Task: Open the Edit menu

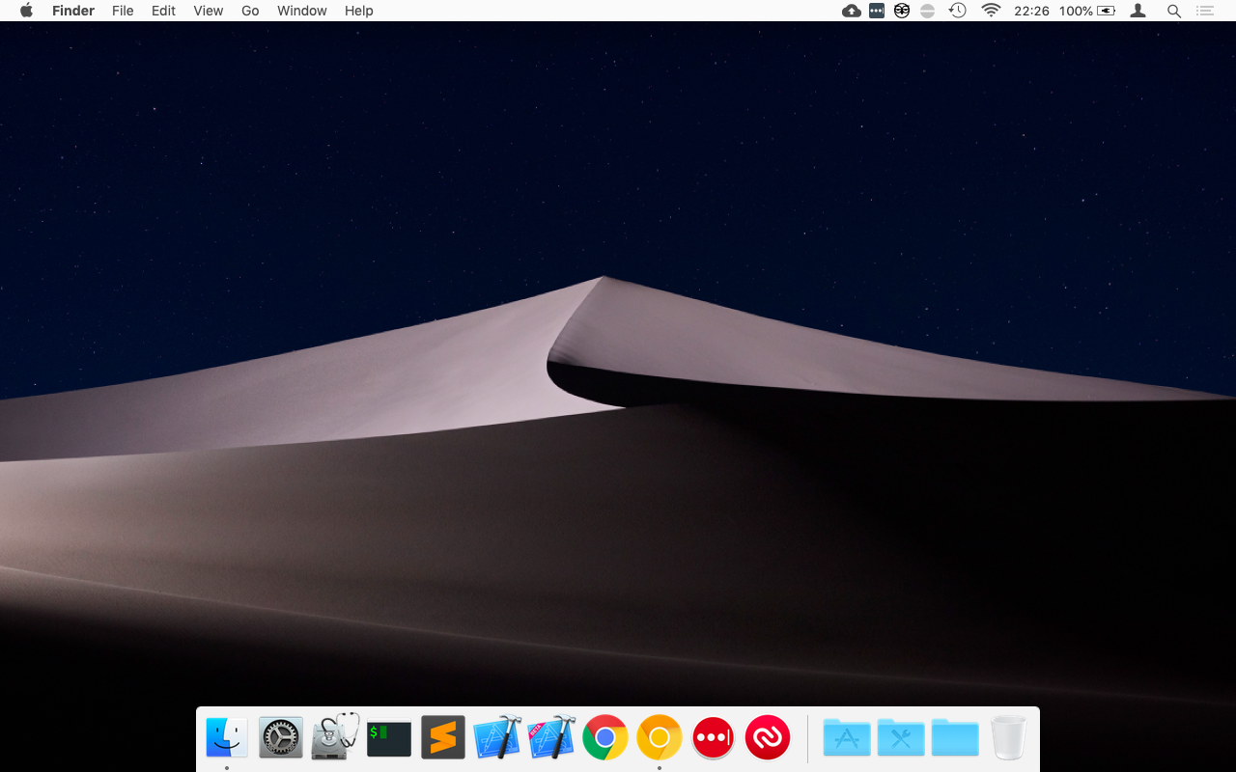Action: (x=163, y=11)
